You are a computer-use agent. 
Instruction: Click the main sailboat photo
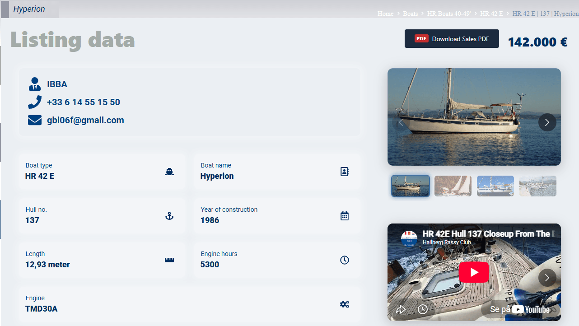click(x=474, y=117)
